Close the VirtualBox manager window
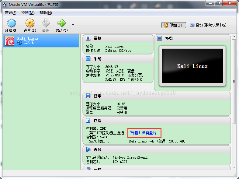Image resolution: width=239 pixels, height=179 pixels. (x=230, y=3)
